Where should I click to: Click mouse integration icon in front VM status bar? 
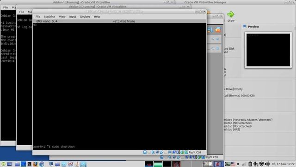[182, 152]
